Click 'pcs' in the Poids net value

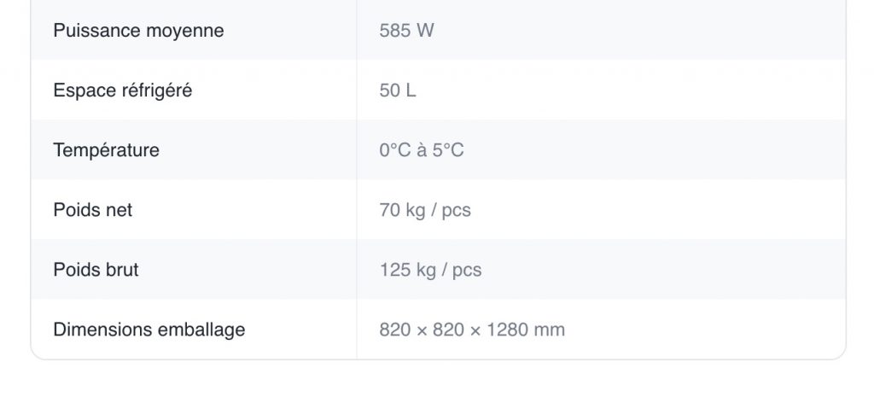pos(457,210)
